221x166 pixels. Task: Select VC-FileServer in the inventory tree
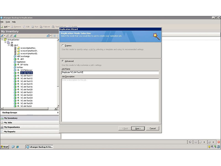pyautogui.click(x=26, y=70)
